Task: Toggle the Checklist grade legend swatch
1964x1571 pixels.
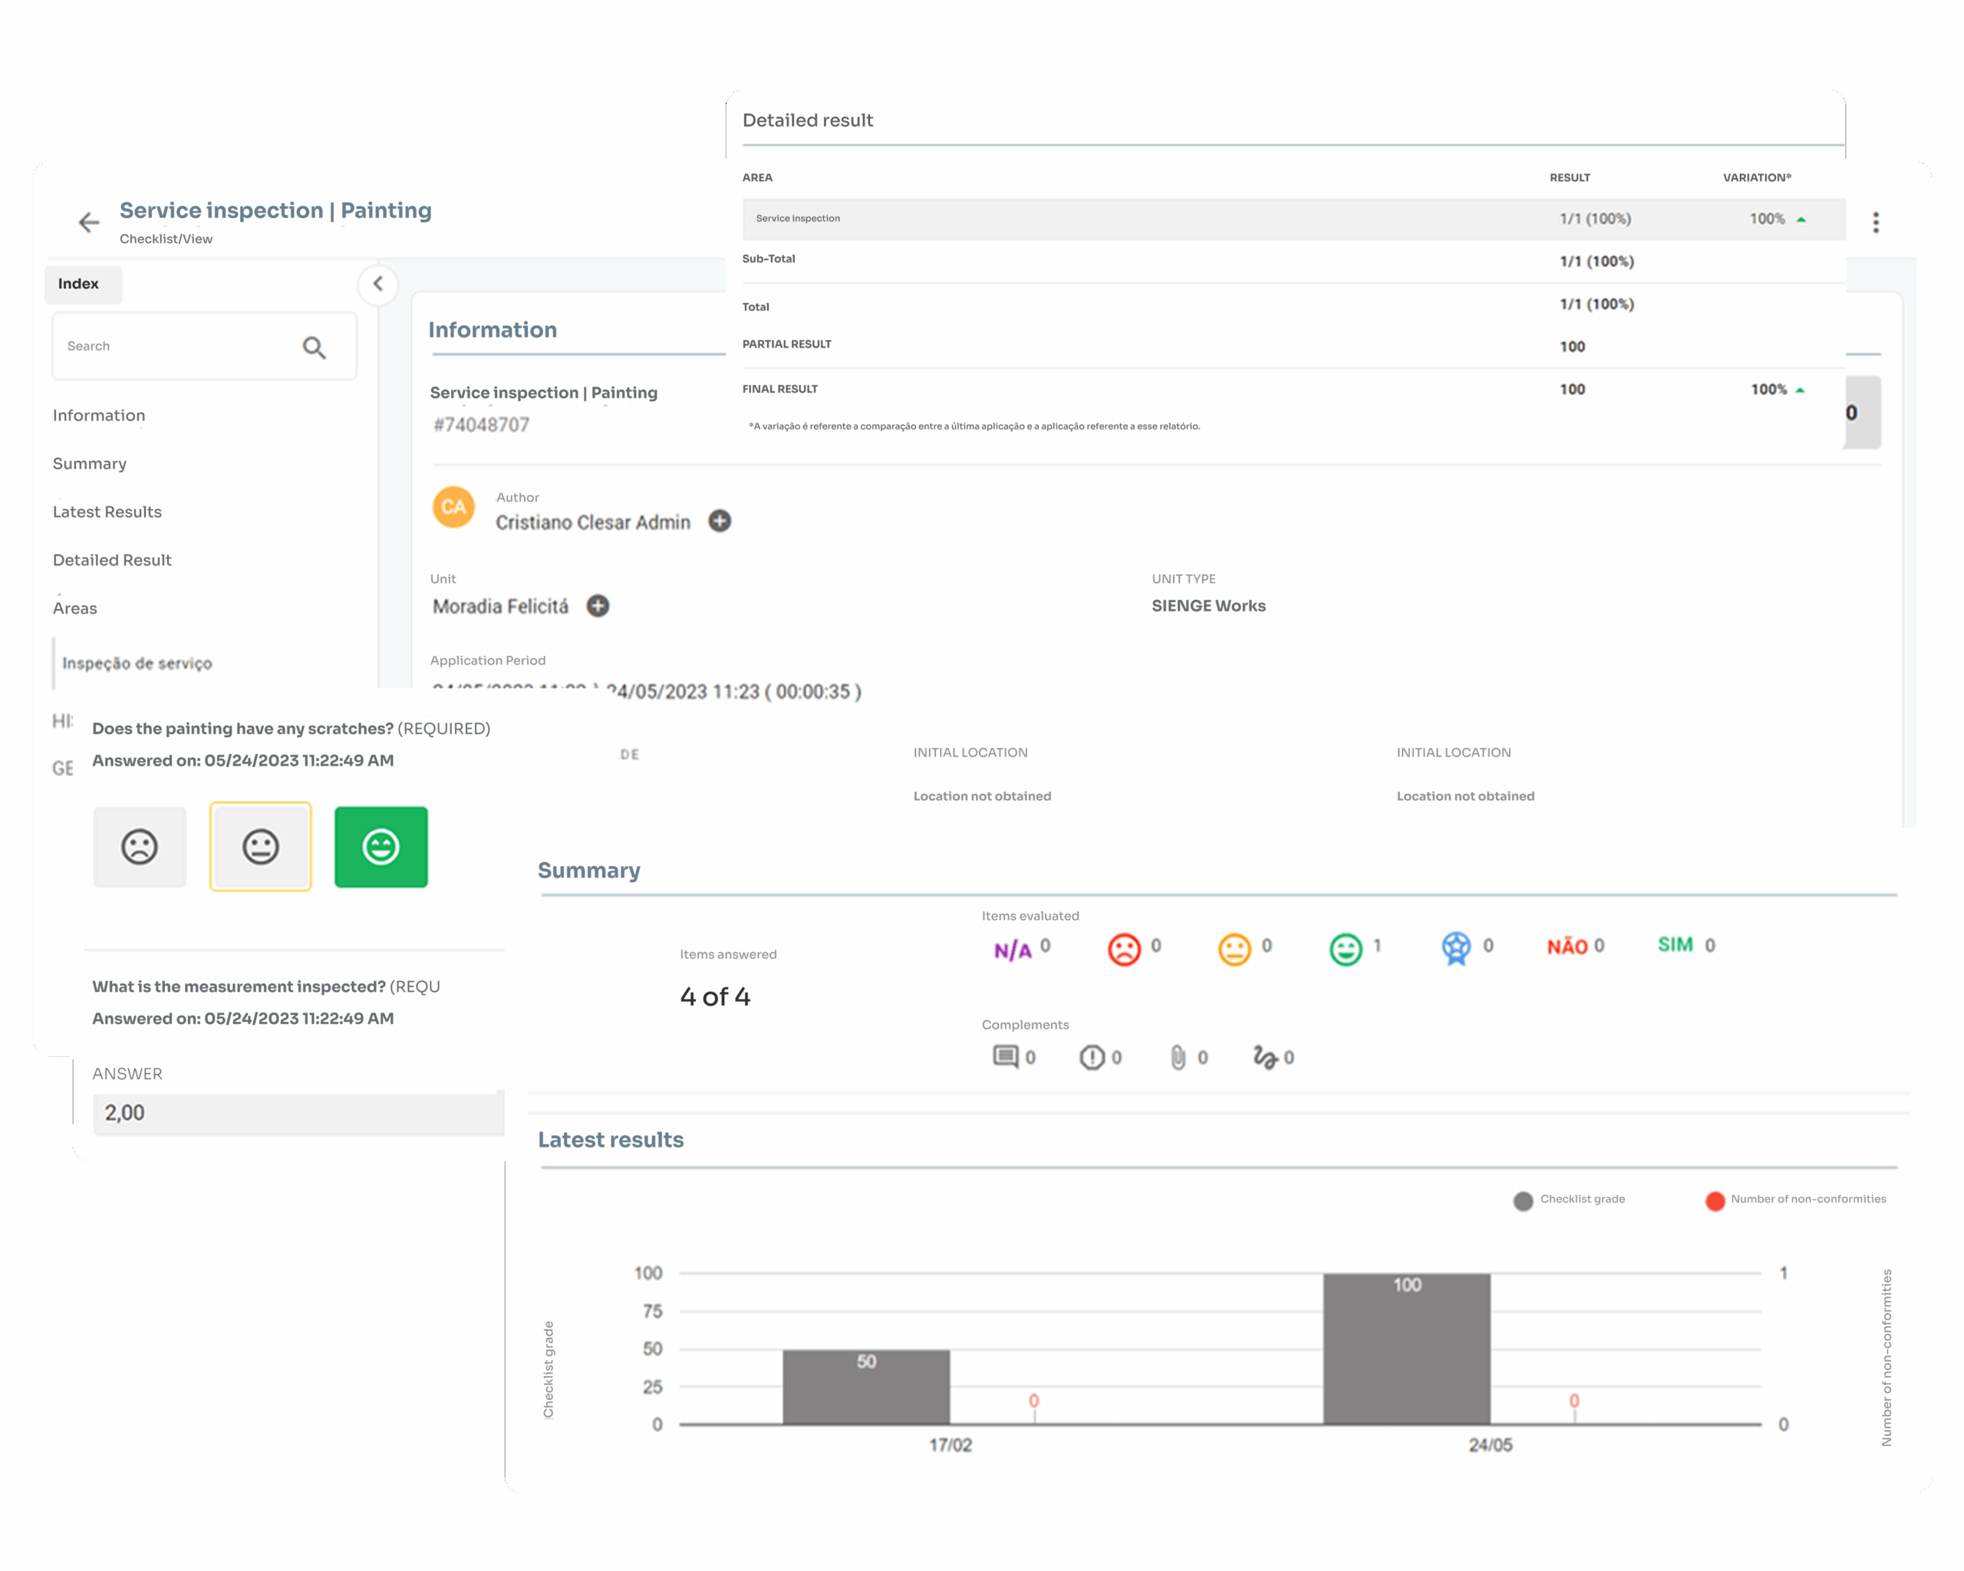Action: click(1523, 1200)
